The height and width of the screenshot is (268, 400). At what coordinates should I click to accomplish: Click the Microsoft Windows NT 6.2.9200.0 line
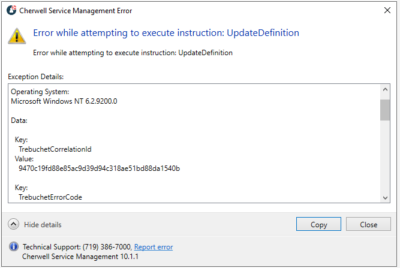pyautogui.click(x=64, y=101)
